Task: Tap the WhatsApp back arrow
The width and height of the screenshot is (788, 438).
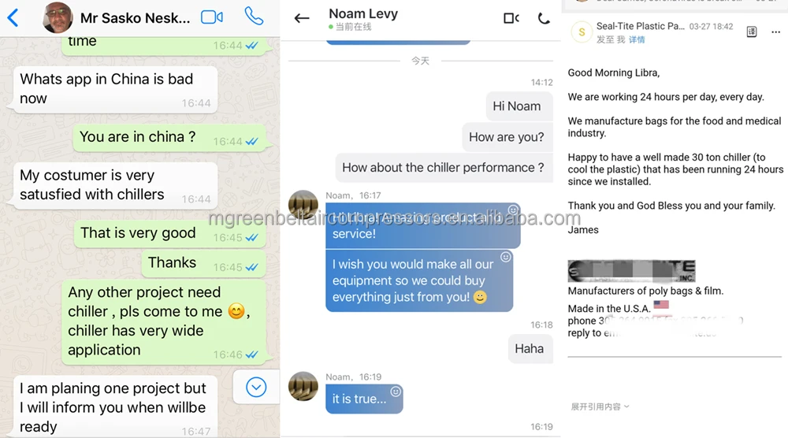Action: click(13, 18)
